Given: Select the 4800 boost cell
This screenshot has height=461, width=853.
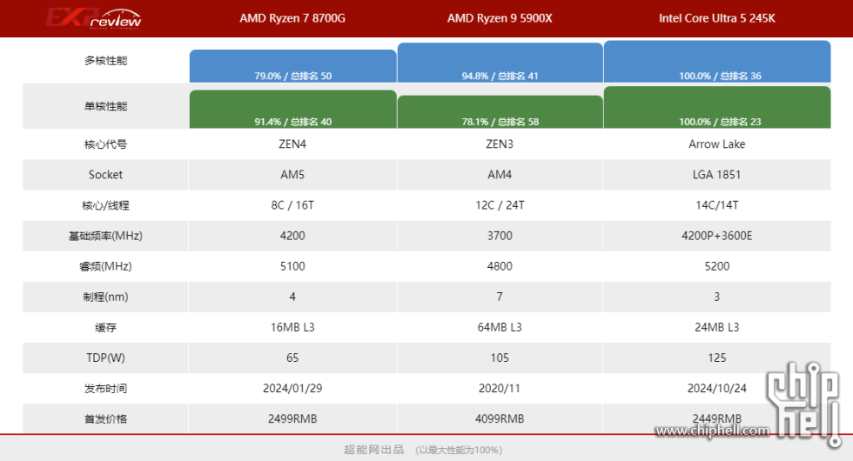Looking at the screenshot, I should (500, 266).
